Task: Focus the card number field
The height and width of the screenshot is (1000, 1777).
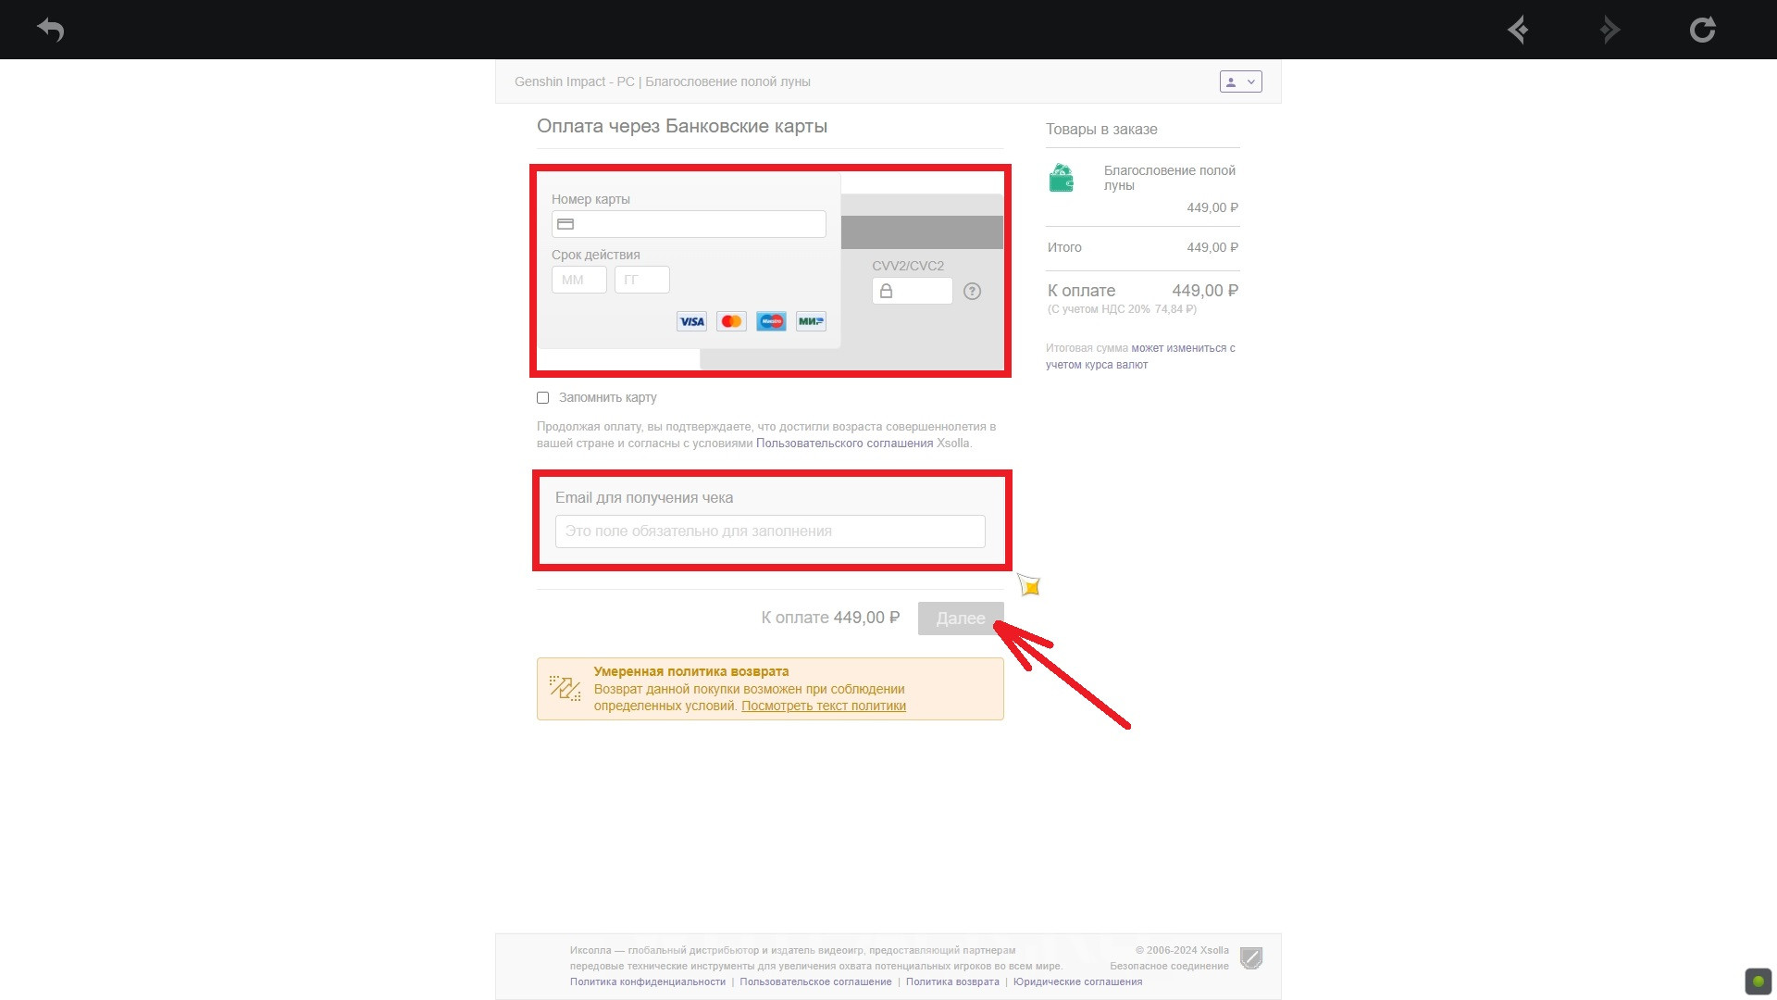Action: pos(689,224)
